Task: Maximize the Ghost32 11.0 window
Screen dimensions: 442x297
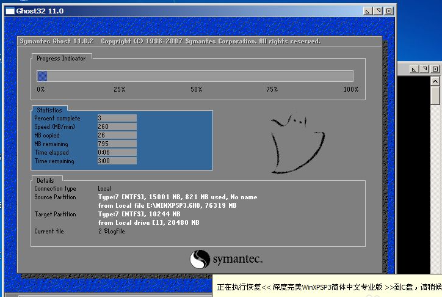Action: tap(389, 11)
